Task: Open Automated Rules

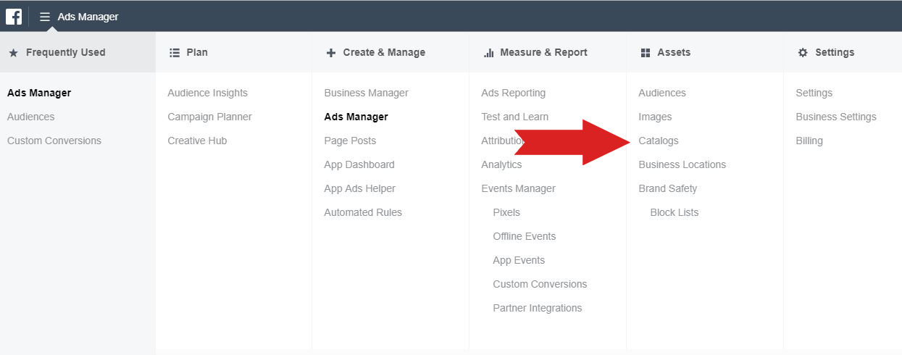Action: click(x=363, y=212)
